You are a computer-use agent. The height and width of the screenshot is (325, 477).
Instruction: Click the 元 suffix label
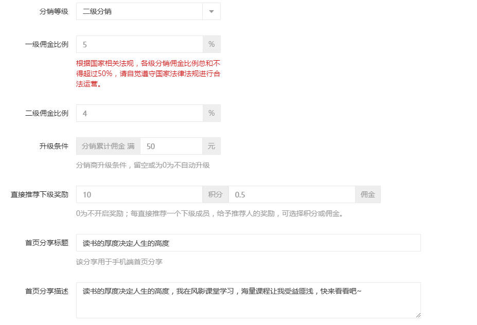tap(211, 146)
